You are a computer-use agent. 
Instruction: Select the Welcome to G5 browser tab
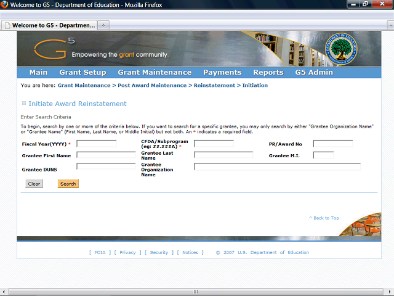pos(49,25)
